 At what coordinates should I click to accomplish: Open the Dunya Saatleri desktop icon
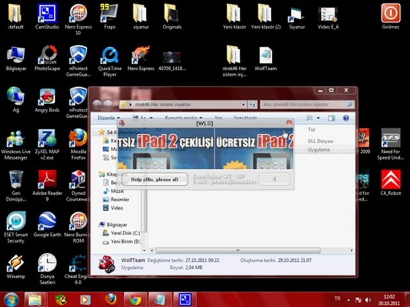(47, 269)
